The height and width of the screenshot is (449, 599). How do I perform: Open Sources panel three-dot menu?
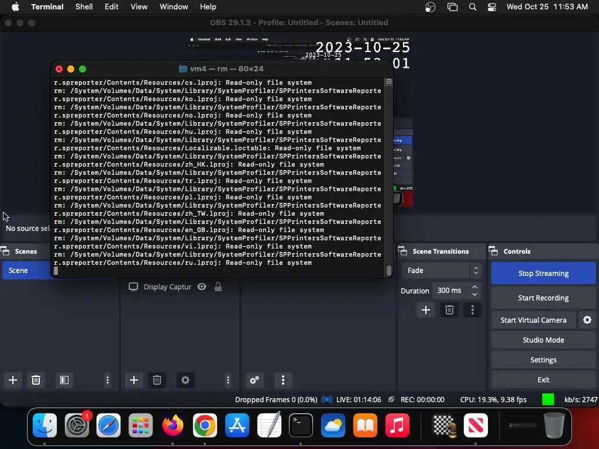tap(228, 380)
